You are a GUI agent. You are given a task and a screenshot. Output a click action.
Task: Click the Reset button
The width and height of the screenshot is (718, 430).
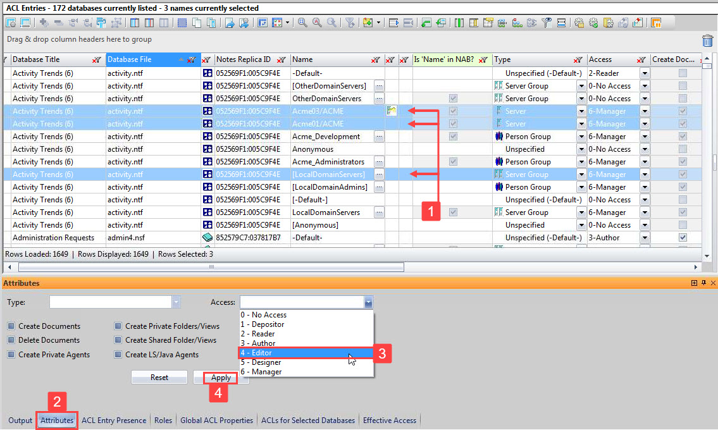tap(159, 377)
